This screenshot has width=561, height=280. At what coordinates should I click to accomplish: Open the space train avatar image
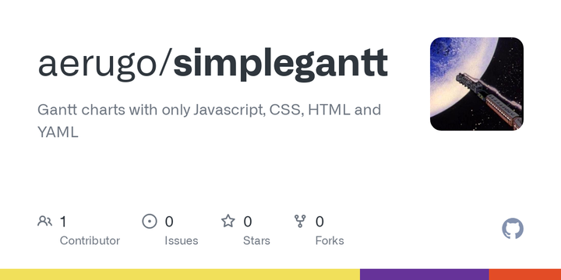[477, 84]
